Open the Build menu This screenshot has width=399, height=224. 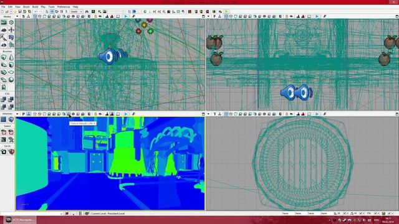point(35,7)
